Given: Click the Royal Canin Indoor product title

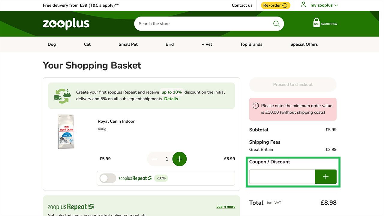Looking at the screenshot, I should click(x=116, y=121).
